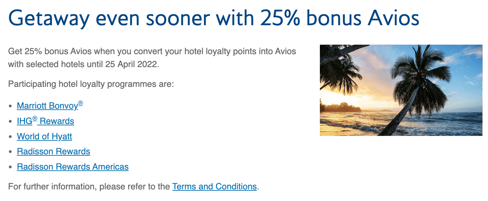The width and height of the screenshot is (488, 201).
Task: Click the bullet point beside Marriott Bonvoy
Action: coord(11,106)
